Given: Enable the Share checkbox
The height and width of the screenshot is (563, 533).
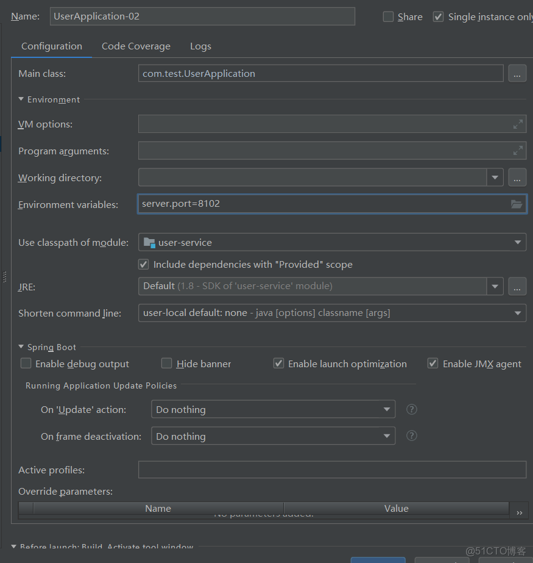Looking at the screenshot, I should (388, 16).
